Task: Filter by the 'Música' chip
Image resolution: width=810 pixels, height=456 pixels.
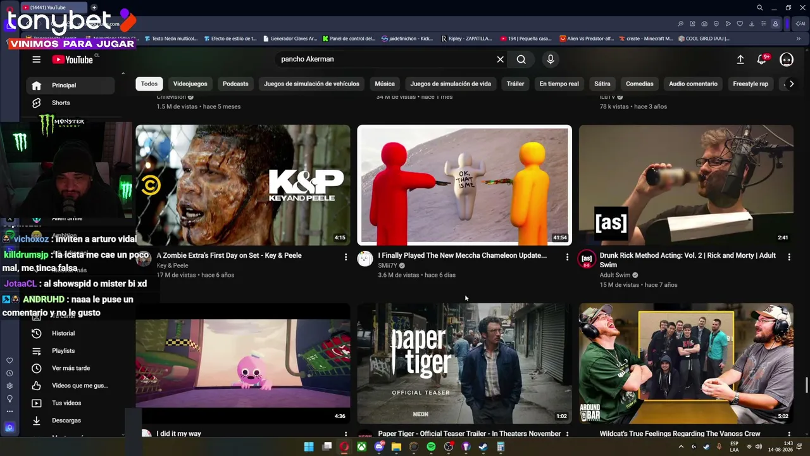Action: 385,84
